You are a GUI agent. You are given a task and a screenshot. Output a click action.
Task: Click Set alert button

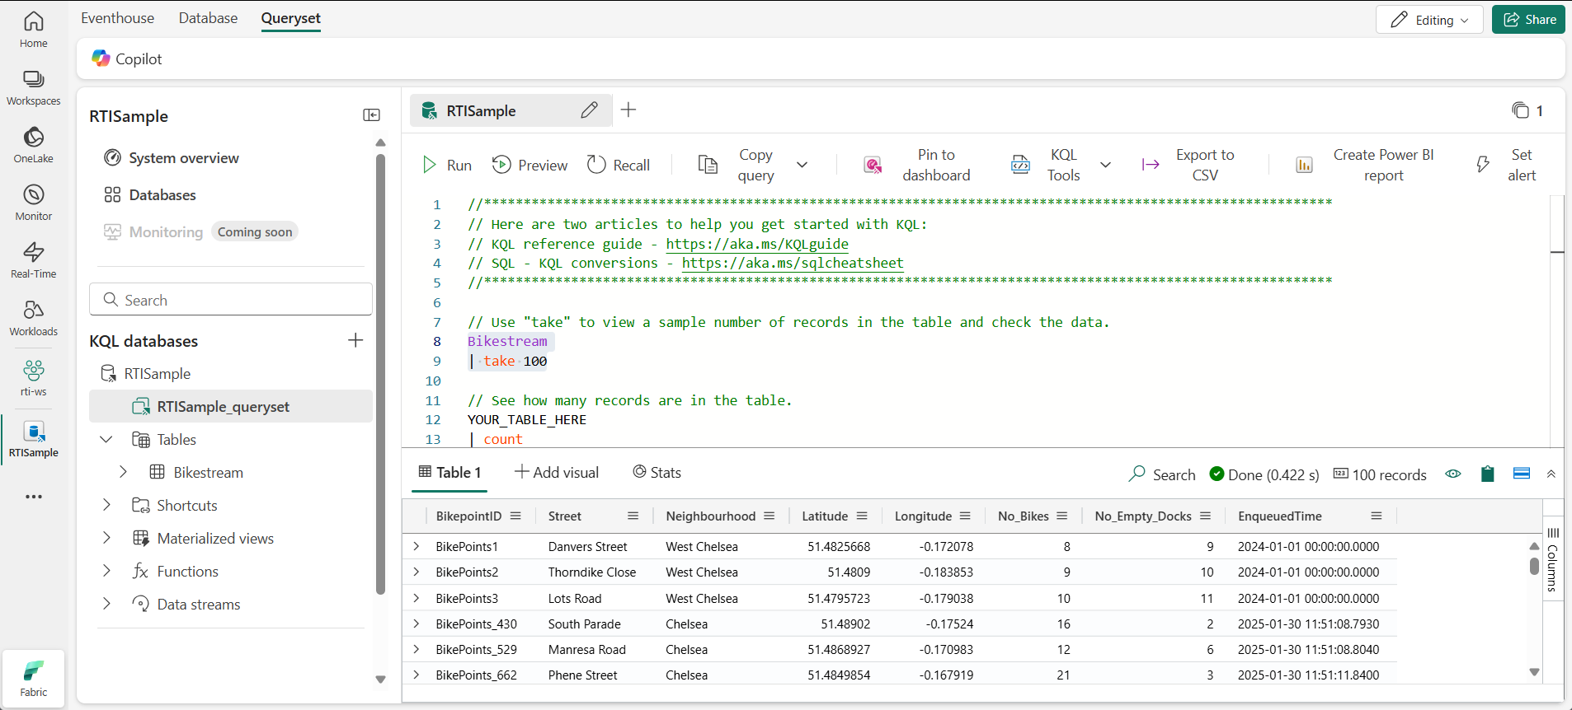tap(1506, 165)
